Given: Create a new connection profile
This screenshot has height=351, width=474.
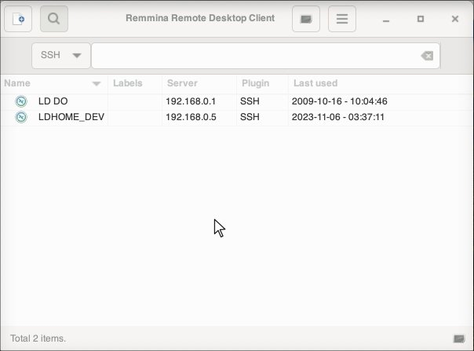Looking at the screenshot, I should pos(18,19).
